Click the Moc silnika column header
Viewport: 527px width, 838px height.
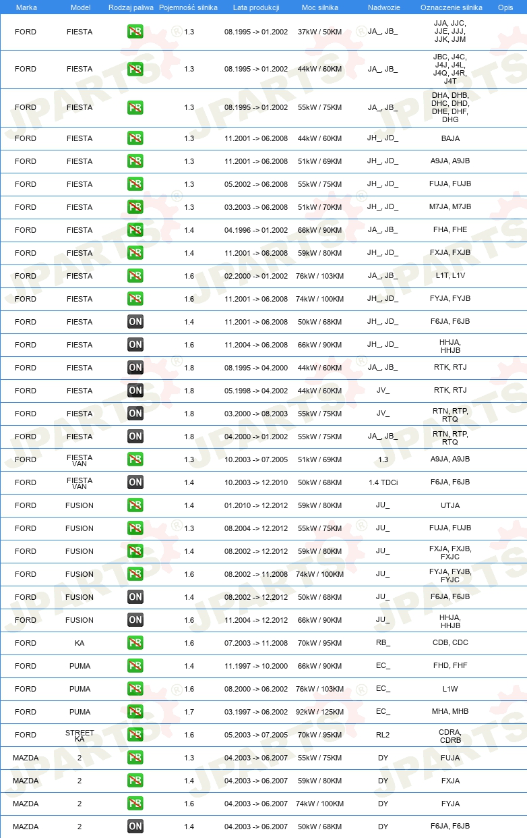click(x=319, y=7)
